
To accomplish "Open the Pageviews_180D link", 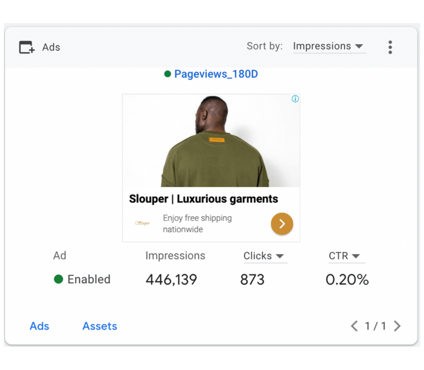I will pos(216,74).
